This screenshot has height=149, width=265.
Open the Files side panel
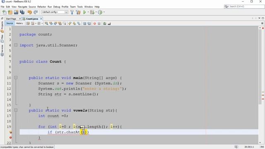[2, 38]
